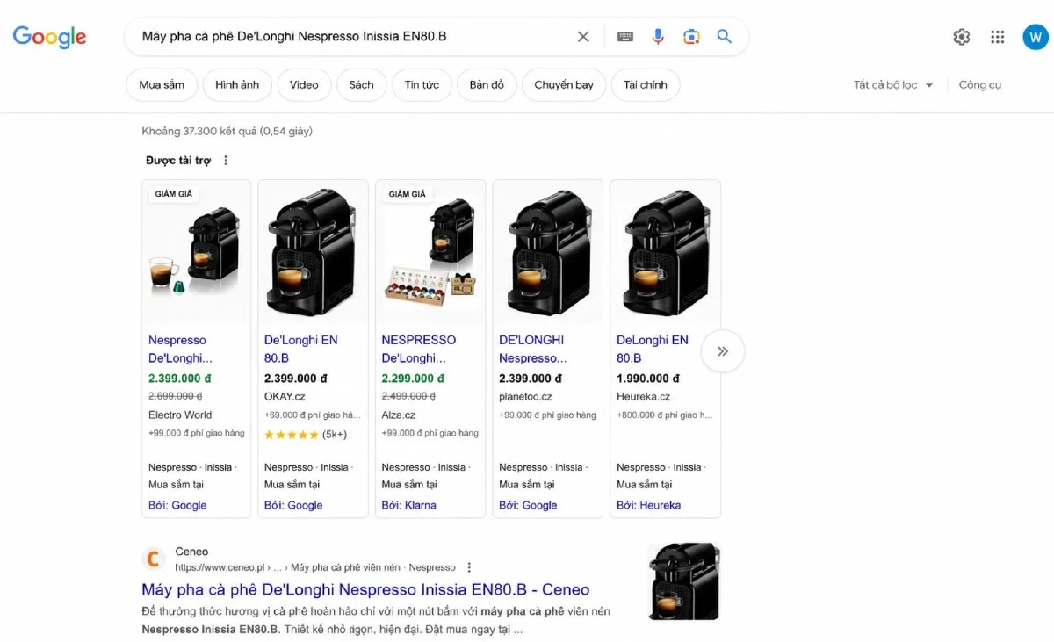This screenshot has height=642, width=1054.
Task: Click the Ceneo site name text
Action: (x=191, y=552)
